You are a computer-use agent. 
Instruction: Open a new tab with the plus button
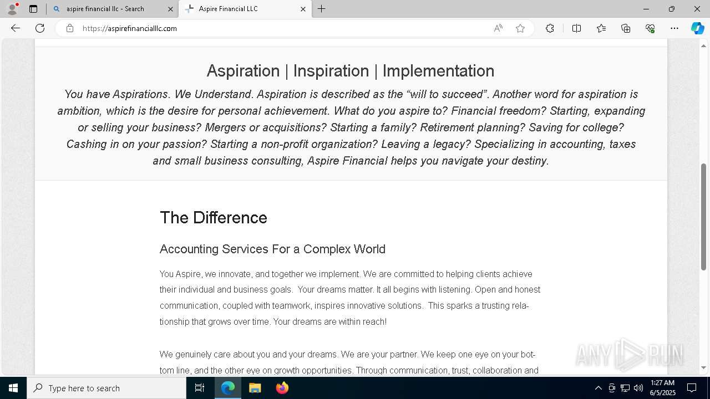coord(322,9)
